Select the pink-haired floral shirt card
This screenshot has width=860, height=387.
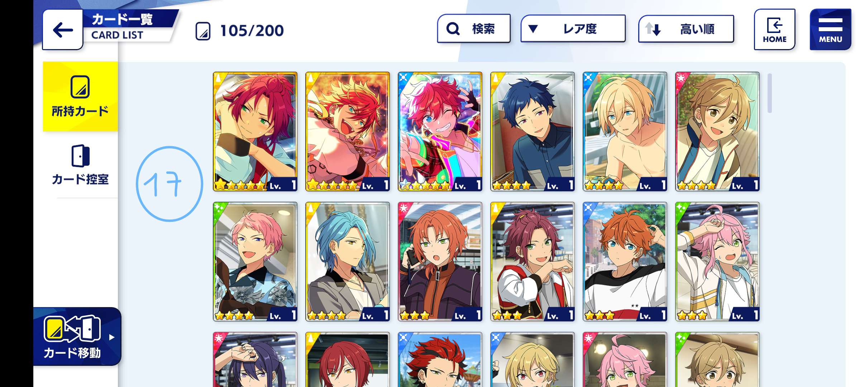click(255, 262)
